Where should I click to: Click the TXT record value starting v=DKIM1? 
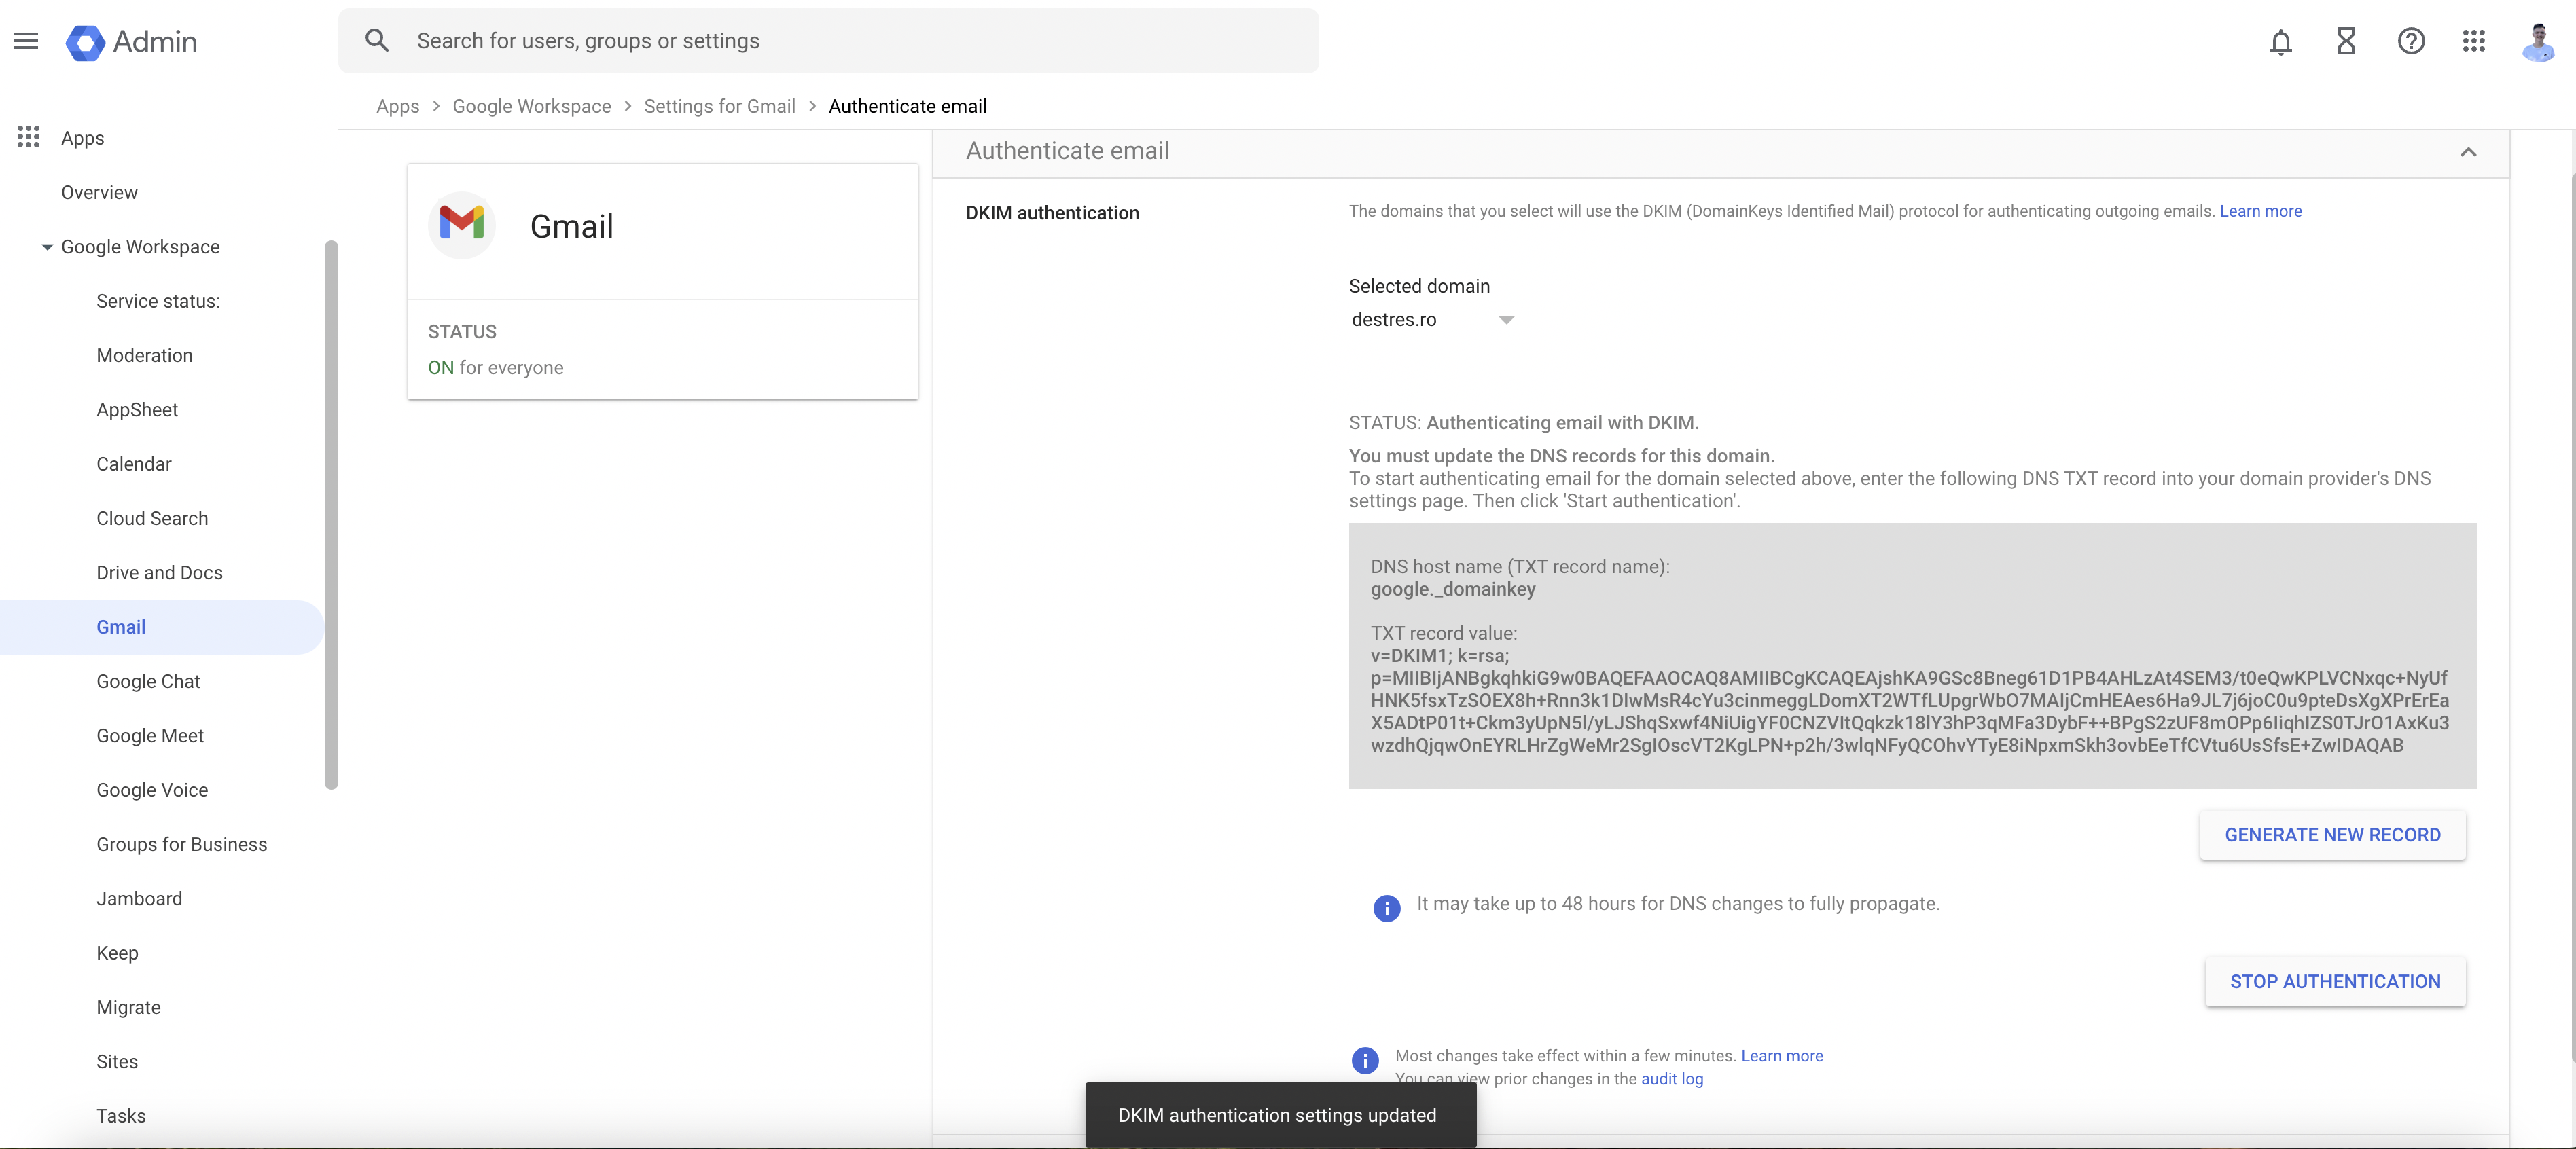[x=1909, y=701]
